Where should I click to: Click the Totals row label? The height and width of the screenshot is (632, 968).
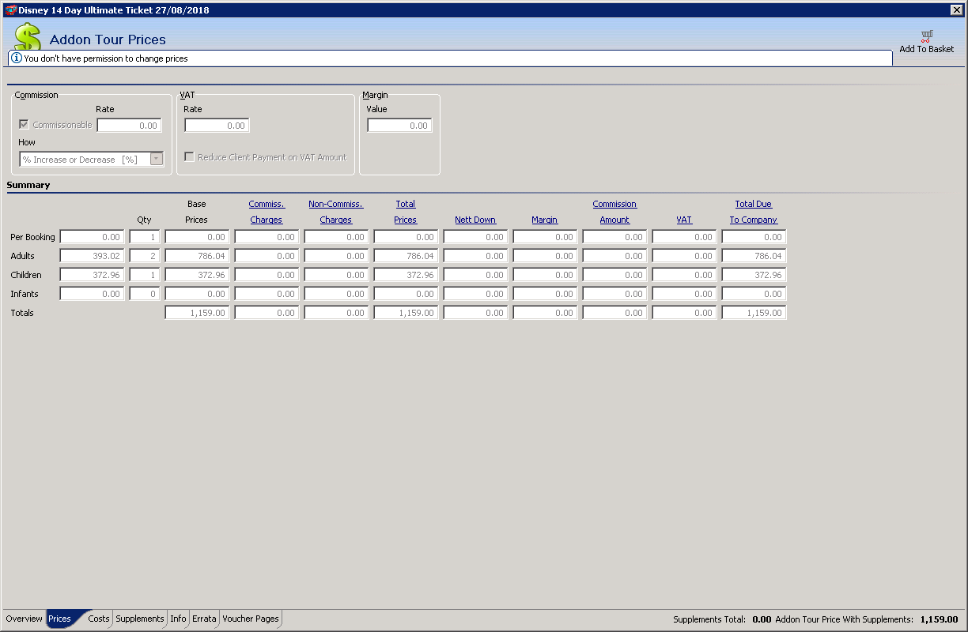pos(22,313)
